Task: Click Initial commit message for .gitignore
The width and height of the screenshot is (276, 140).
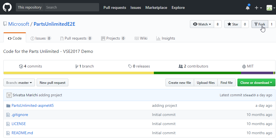Action: click(164, 115)
